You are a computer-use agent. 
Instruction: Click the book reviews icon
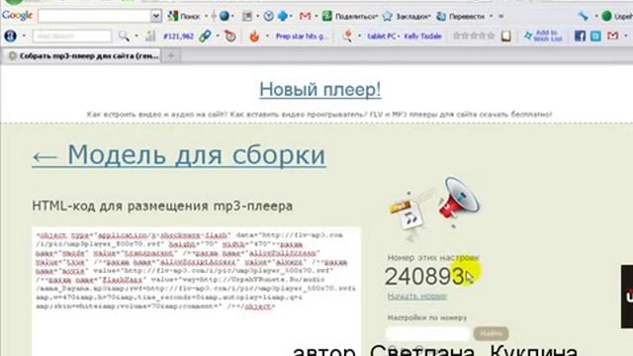click(x=505, y=36)
